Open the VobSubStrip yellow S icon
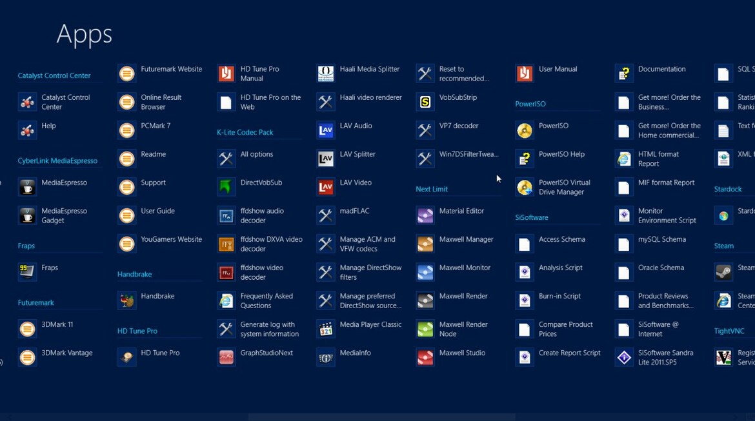The width and height of the screenshot is (755, 421). click(x=425, y=102)
